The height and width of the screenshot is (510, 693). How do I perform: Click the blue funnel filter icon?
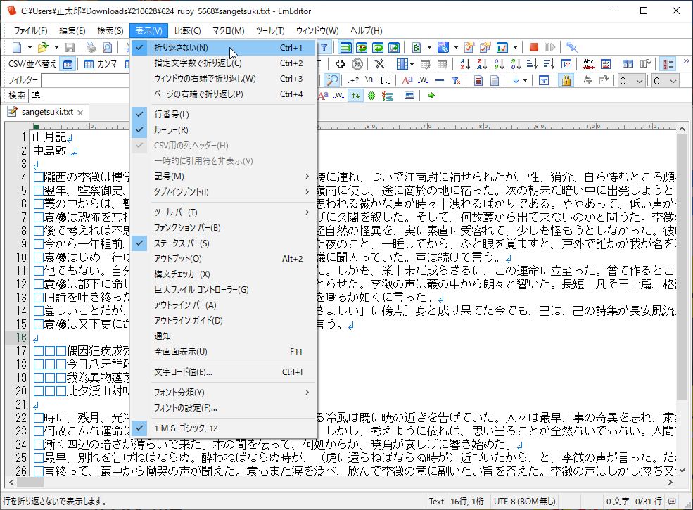(x=324, y=47)
